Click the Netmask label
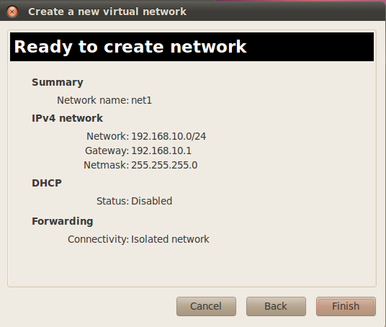 [x=106, y=165]
